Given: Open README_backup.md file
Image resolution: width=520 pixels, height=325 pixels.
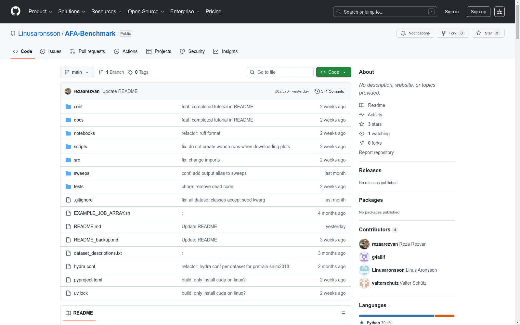Looking at the screenshot, I should click(96, 240).
